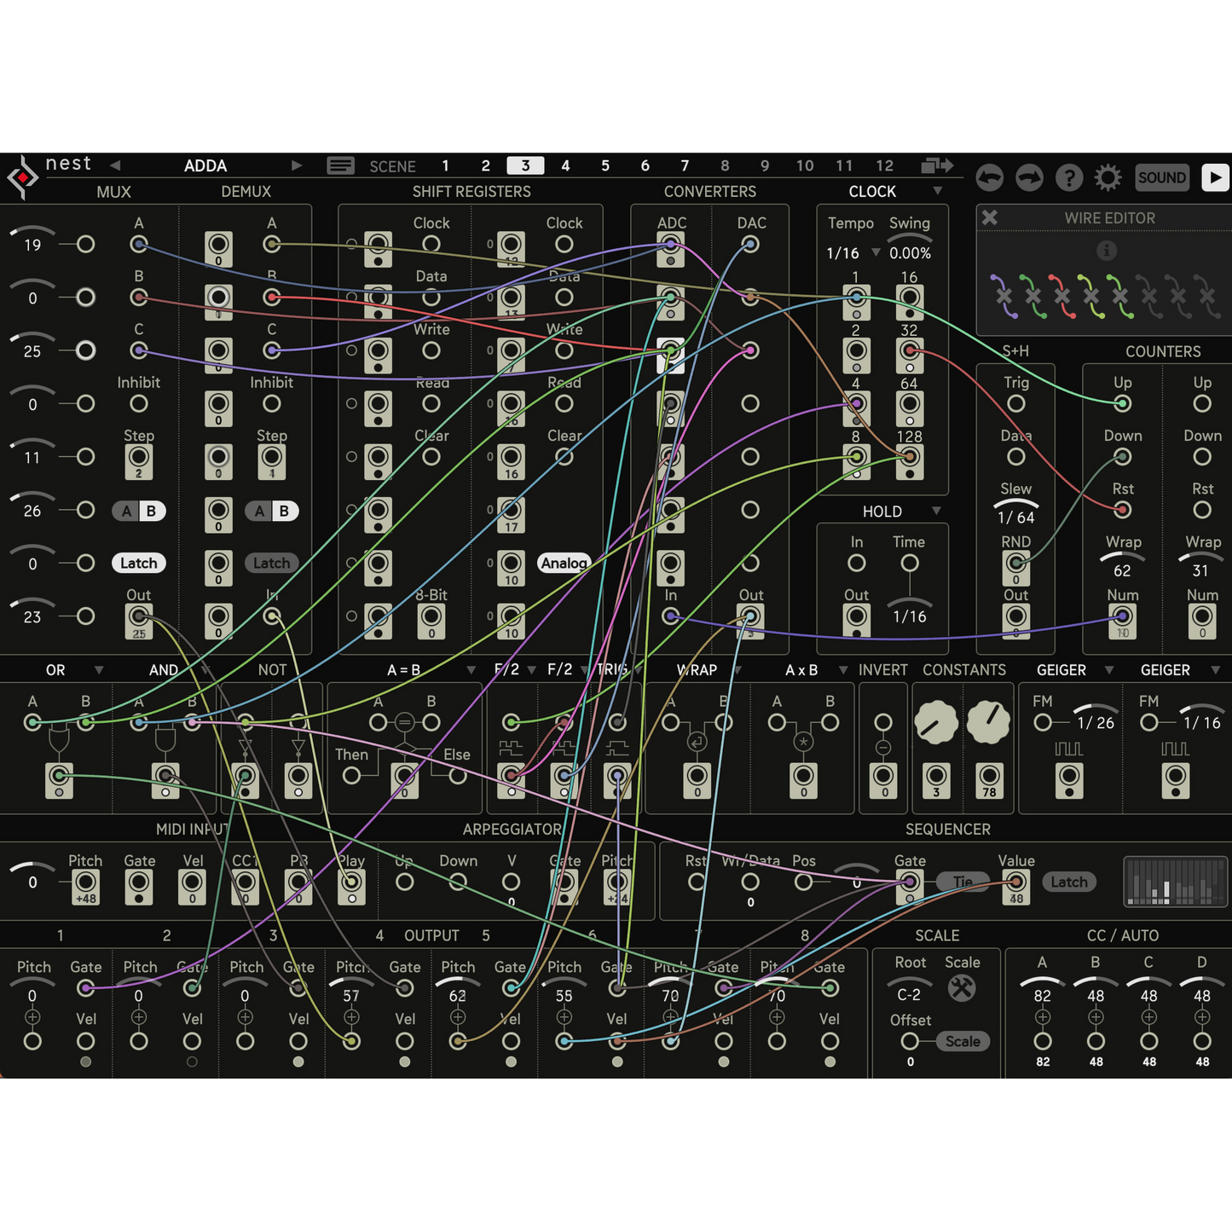Open help with the question mark icon
Viewport: 1232px width, 1232px height.
tap(1068, 177)
